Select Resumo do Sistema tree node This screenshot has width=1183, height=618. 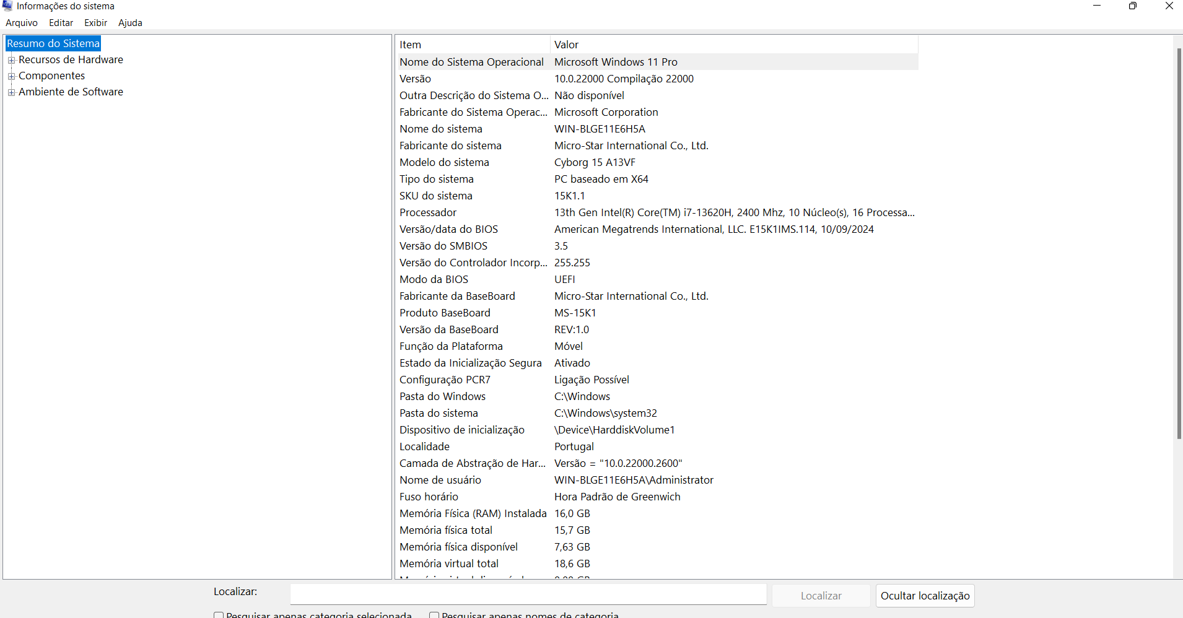(53, 43)
